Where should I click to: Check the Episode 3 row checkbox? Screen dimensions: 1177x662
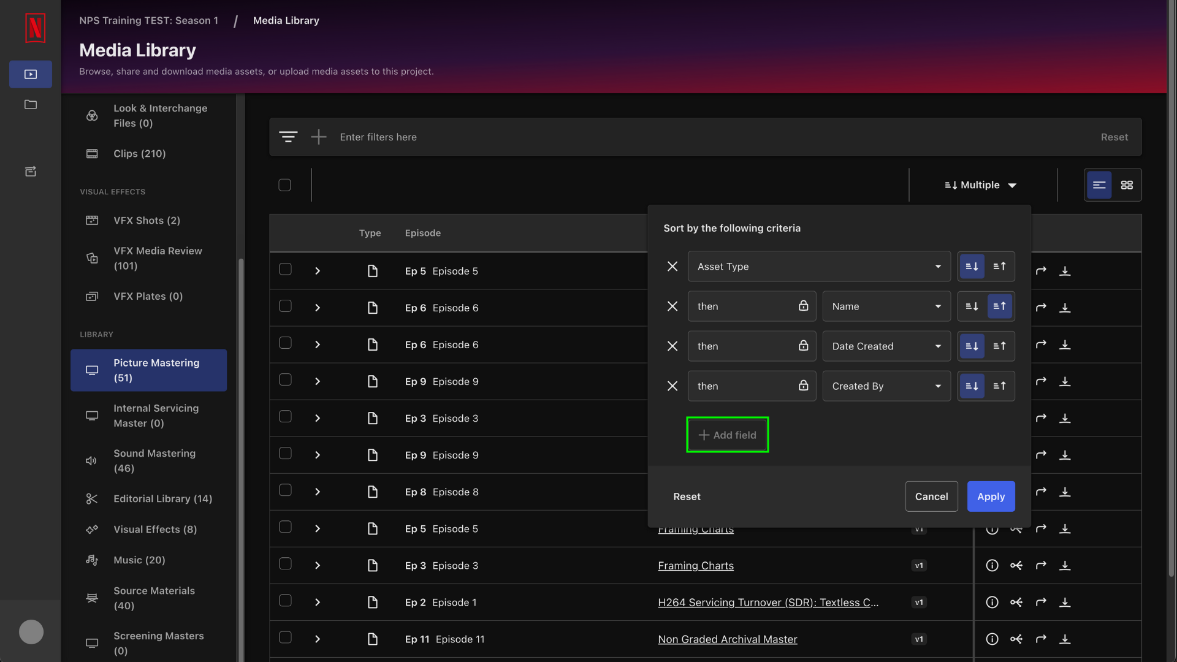285,418
